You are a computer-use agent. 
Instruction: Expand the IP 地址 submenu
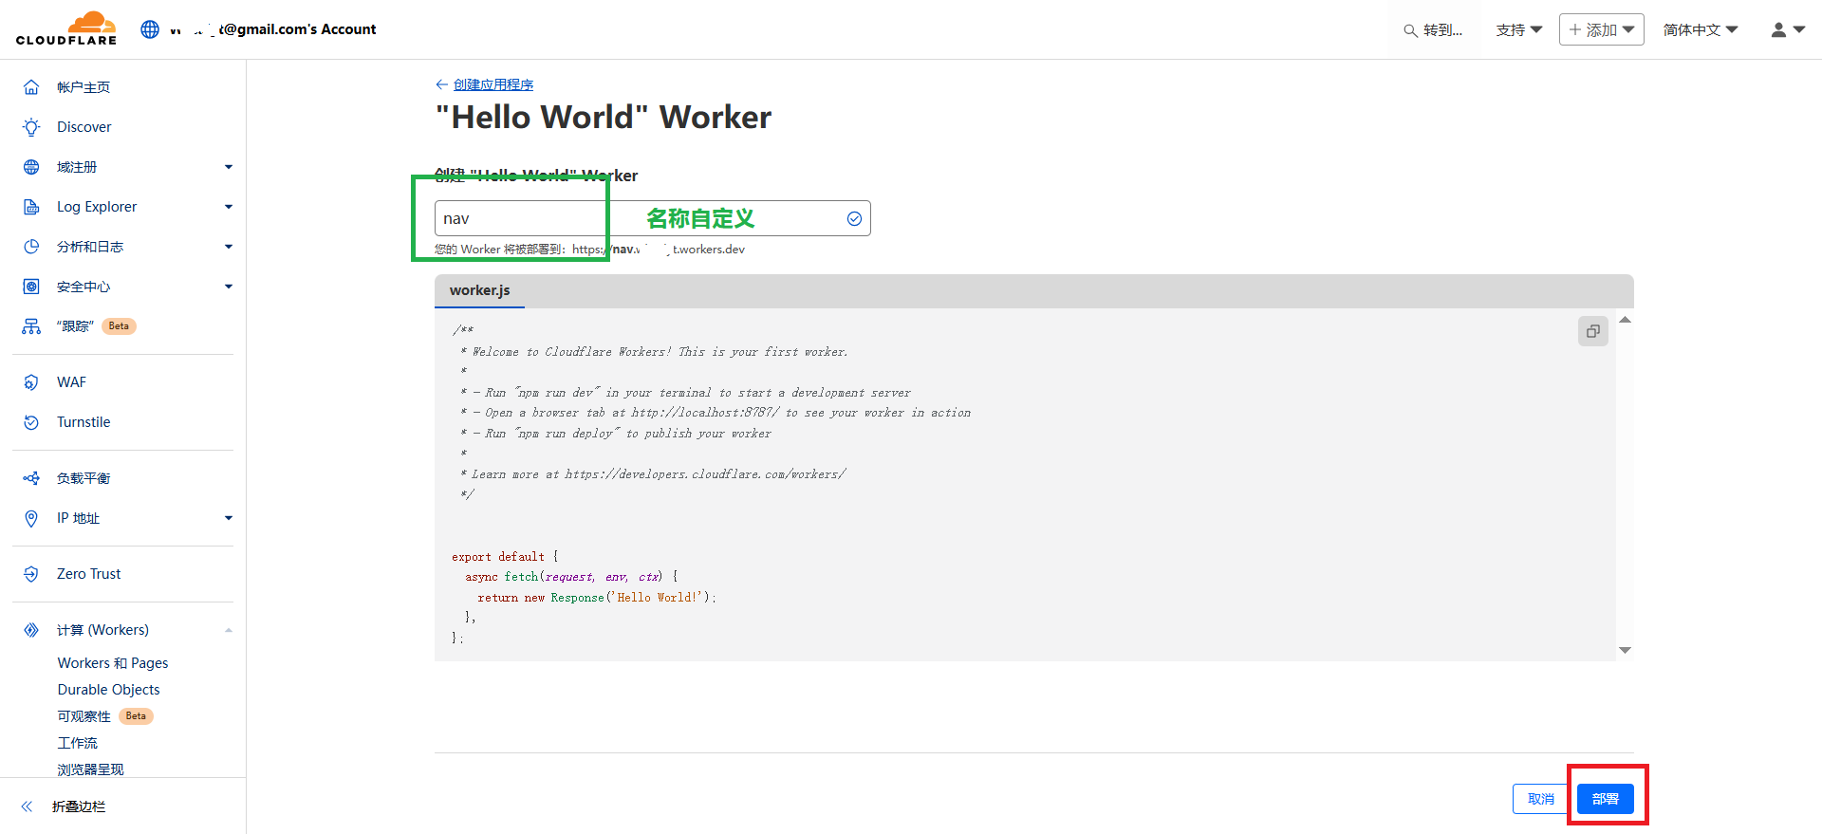[228, 518]
